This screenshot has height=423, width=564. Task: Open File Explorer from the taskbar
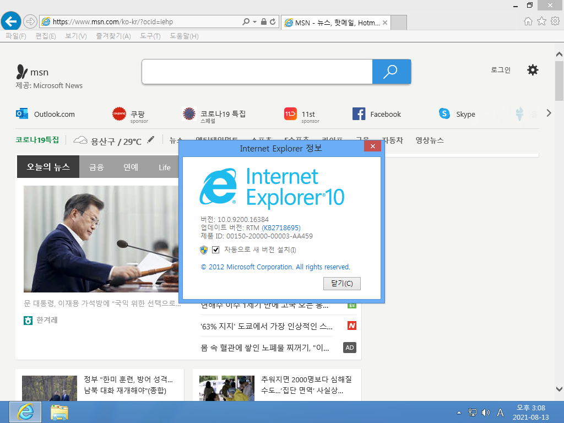coord(59,412)
